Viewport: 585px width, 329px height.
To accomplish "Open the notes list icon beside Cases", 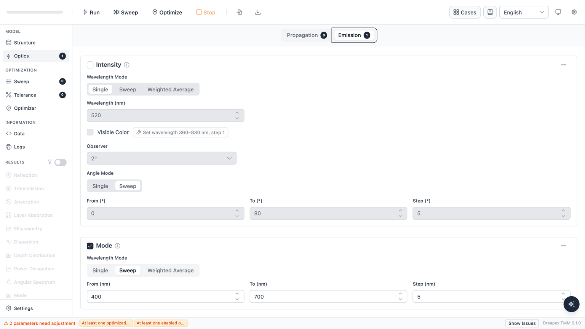I will tap(490, 12).
